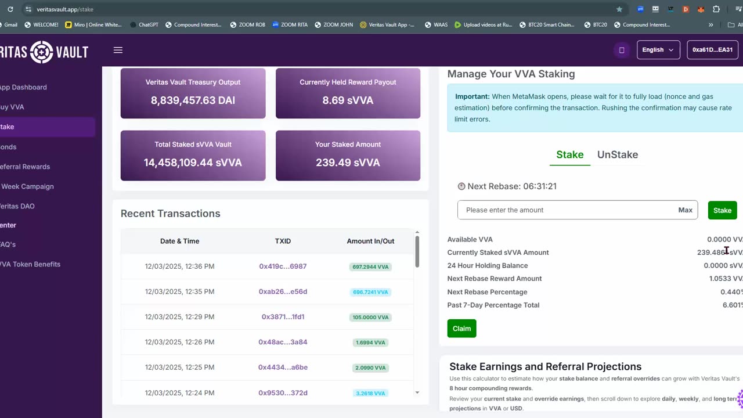Viewport: 743px width, 418px height.
Task: Open the LT browser extension
Action: [x=670, y=9]
